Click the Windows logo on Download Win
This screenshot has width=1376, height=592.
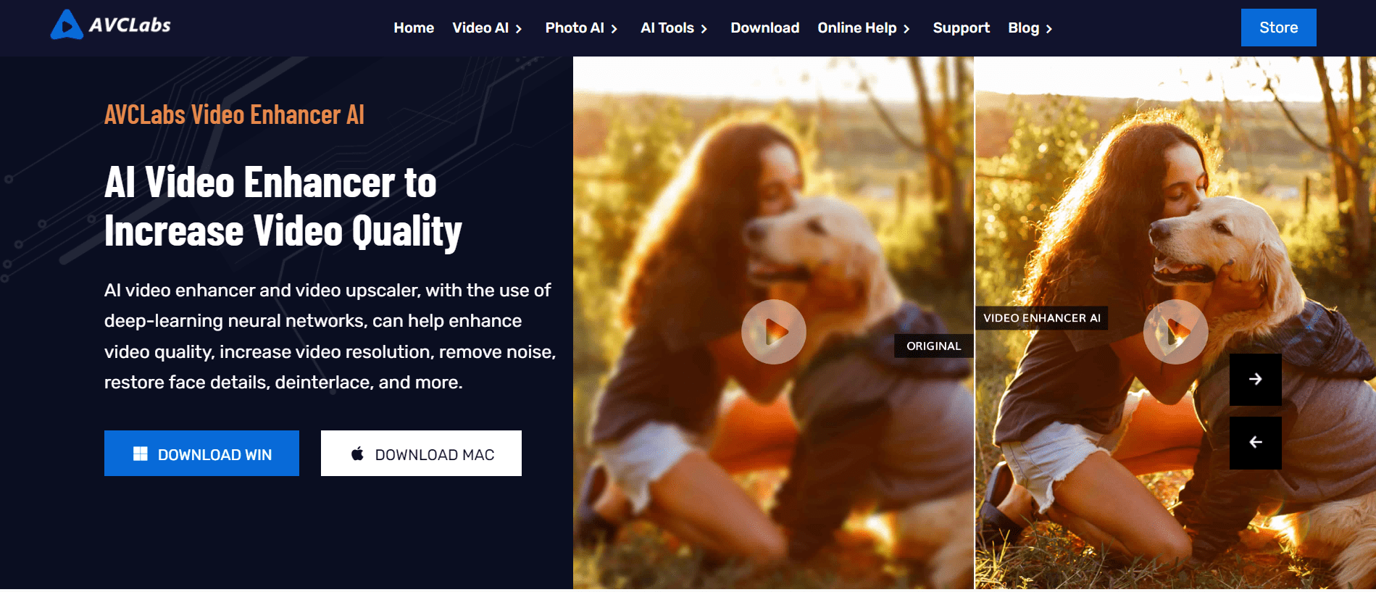141,454
